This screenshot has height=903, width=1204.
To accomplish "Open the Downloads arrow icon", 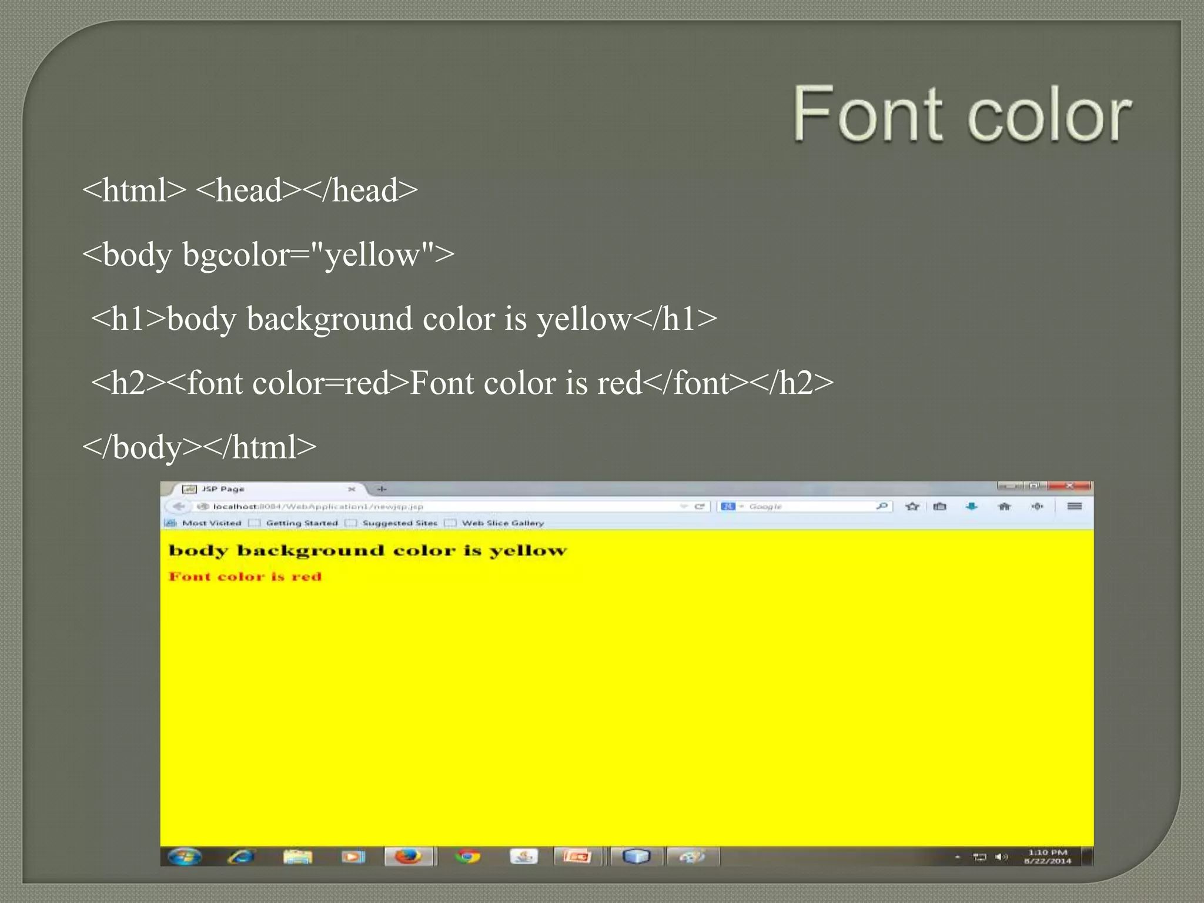I will (971, 506).
